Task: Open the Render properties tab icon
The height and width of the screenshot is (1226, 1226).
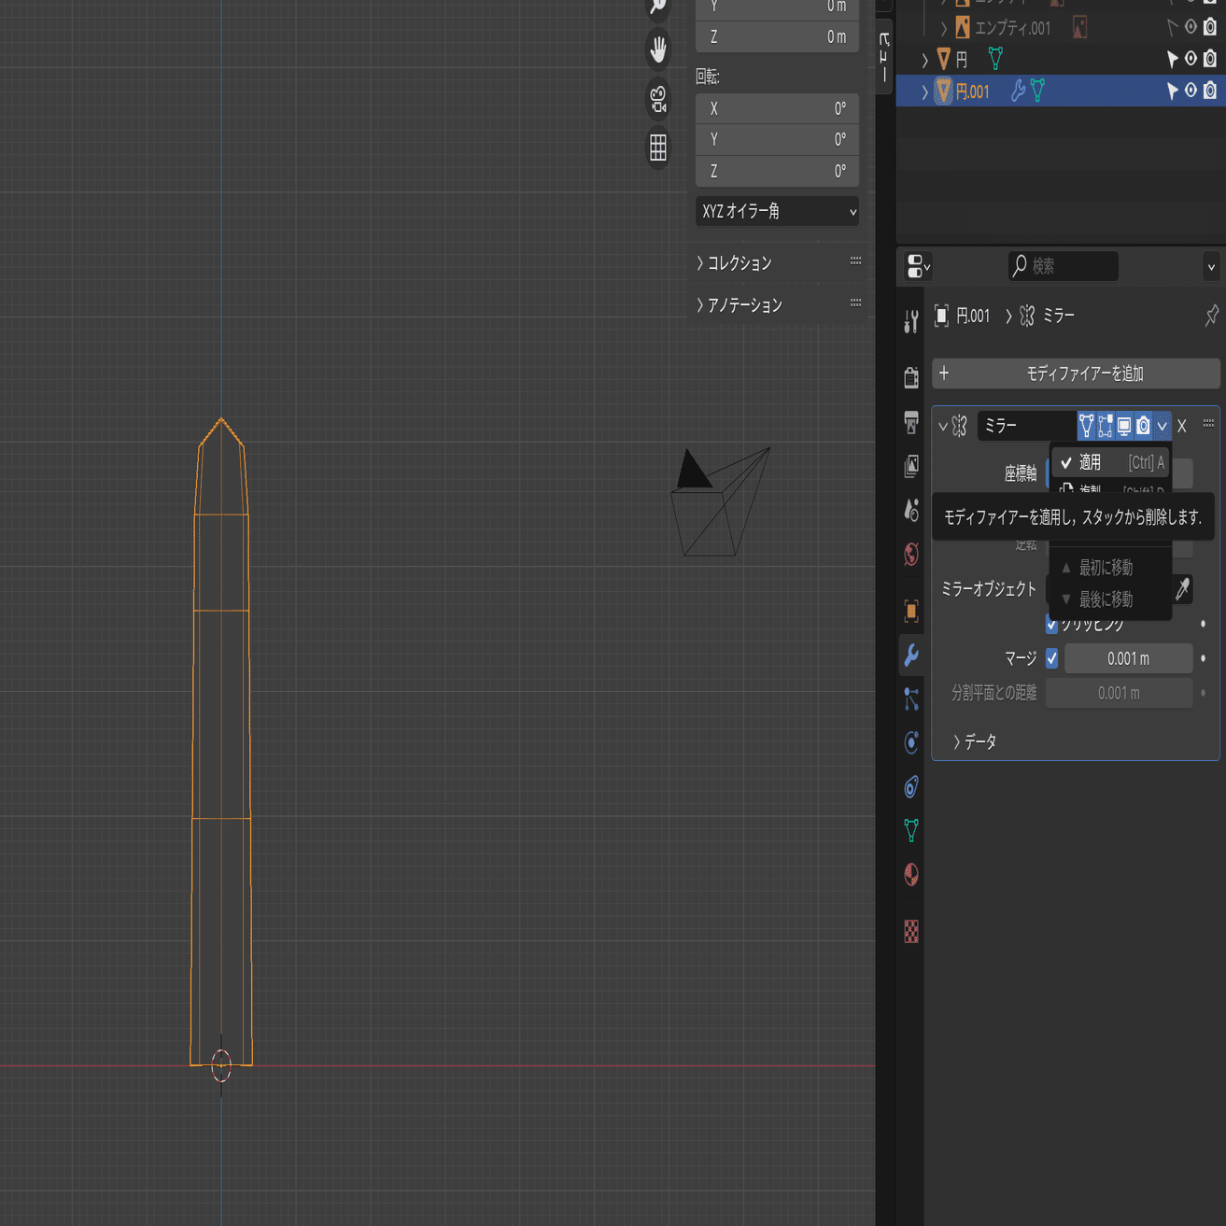Action: point(911,376)
